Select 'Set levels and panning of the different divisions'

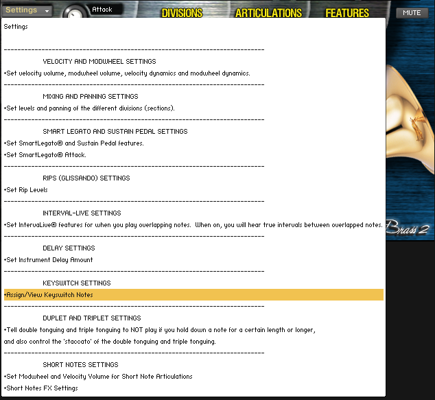[193, 108]
